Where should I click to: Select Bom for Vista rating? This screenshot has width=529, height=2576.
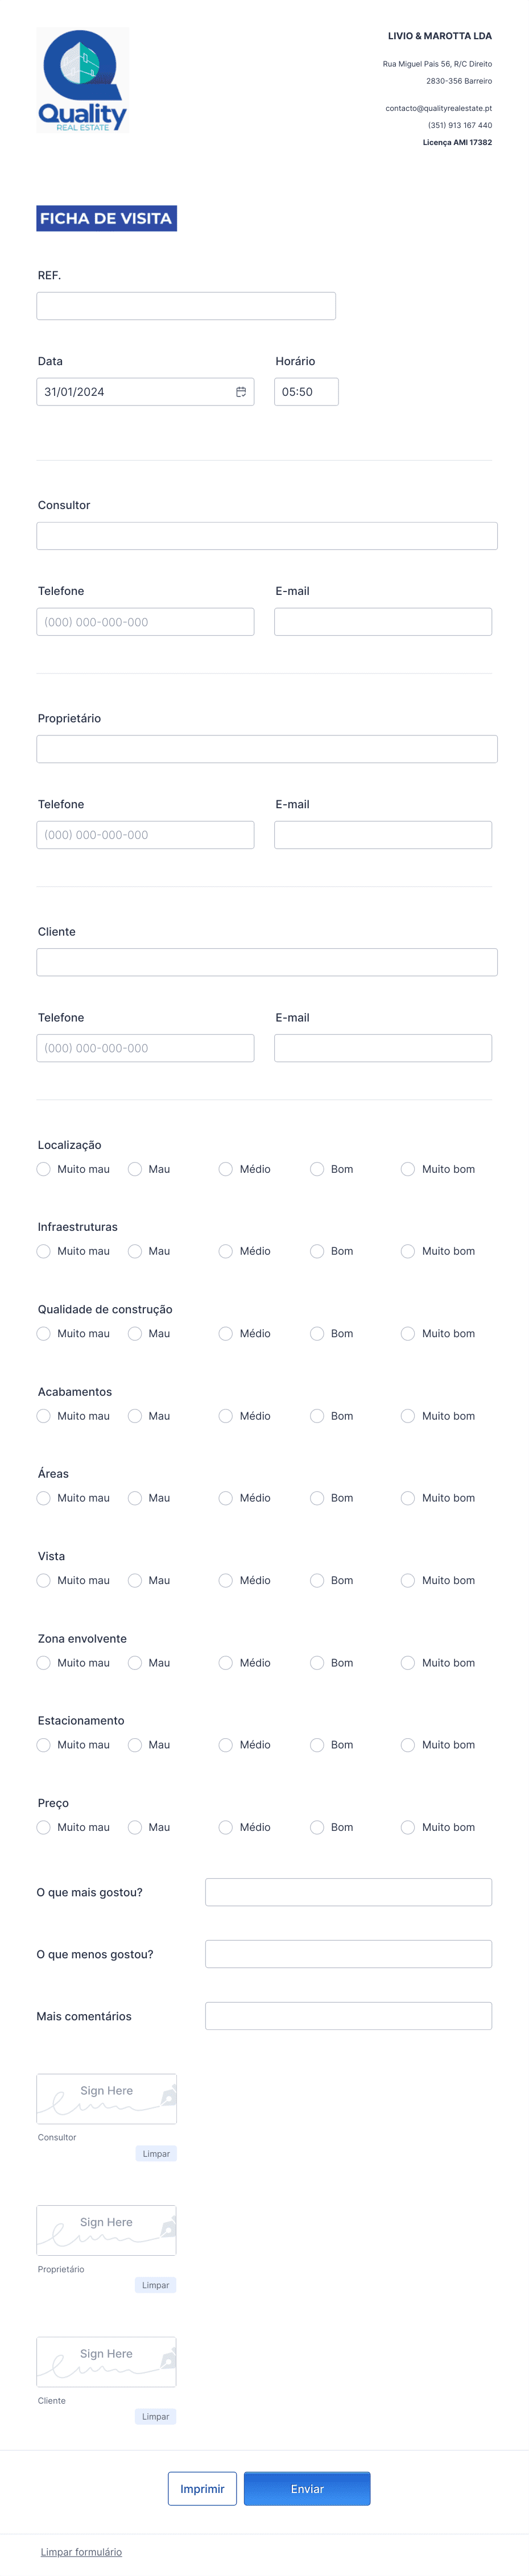[317, 1580]
